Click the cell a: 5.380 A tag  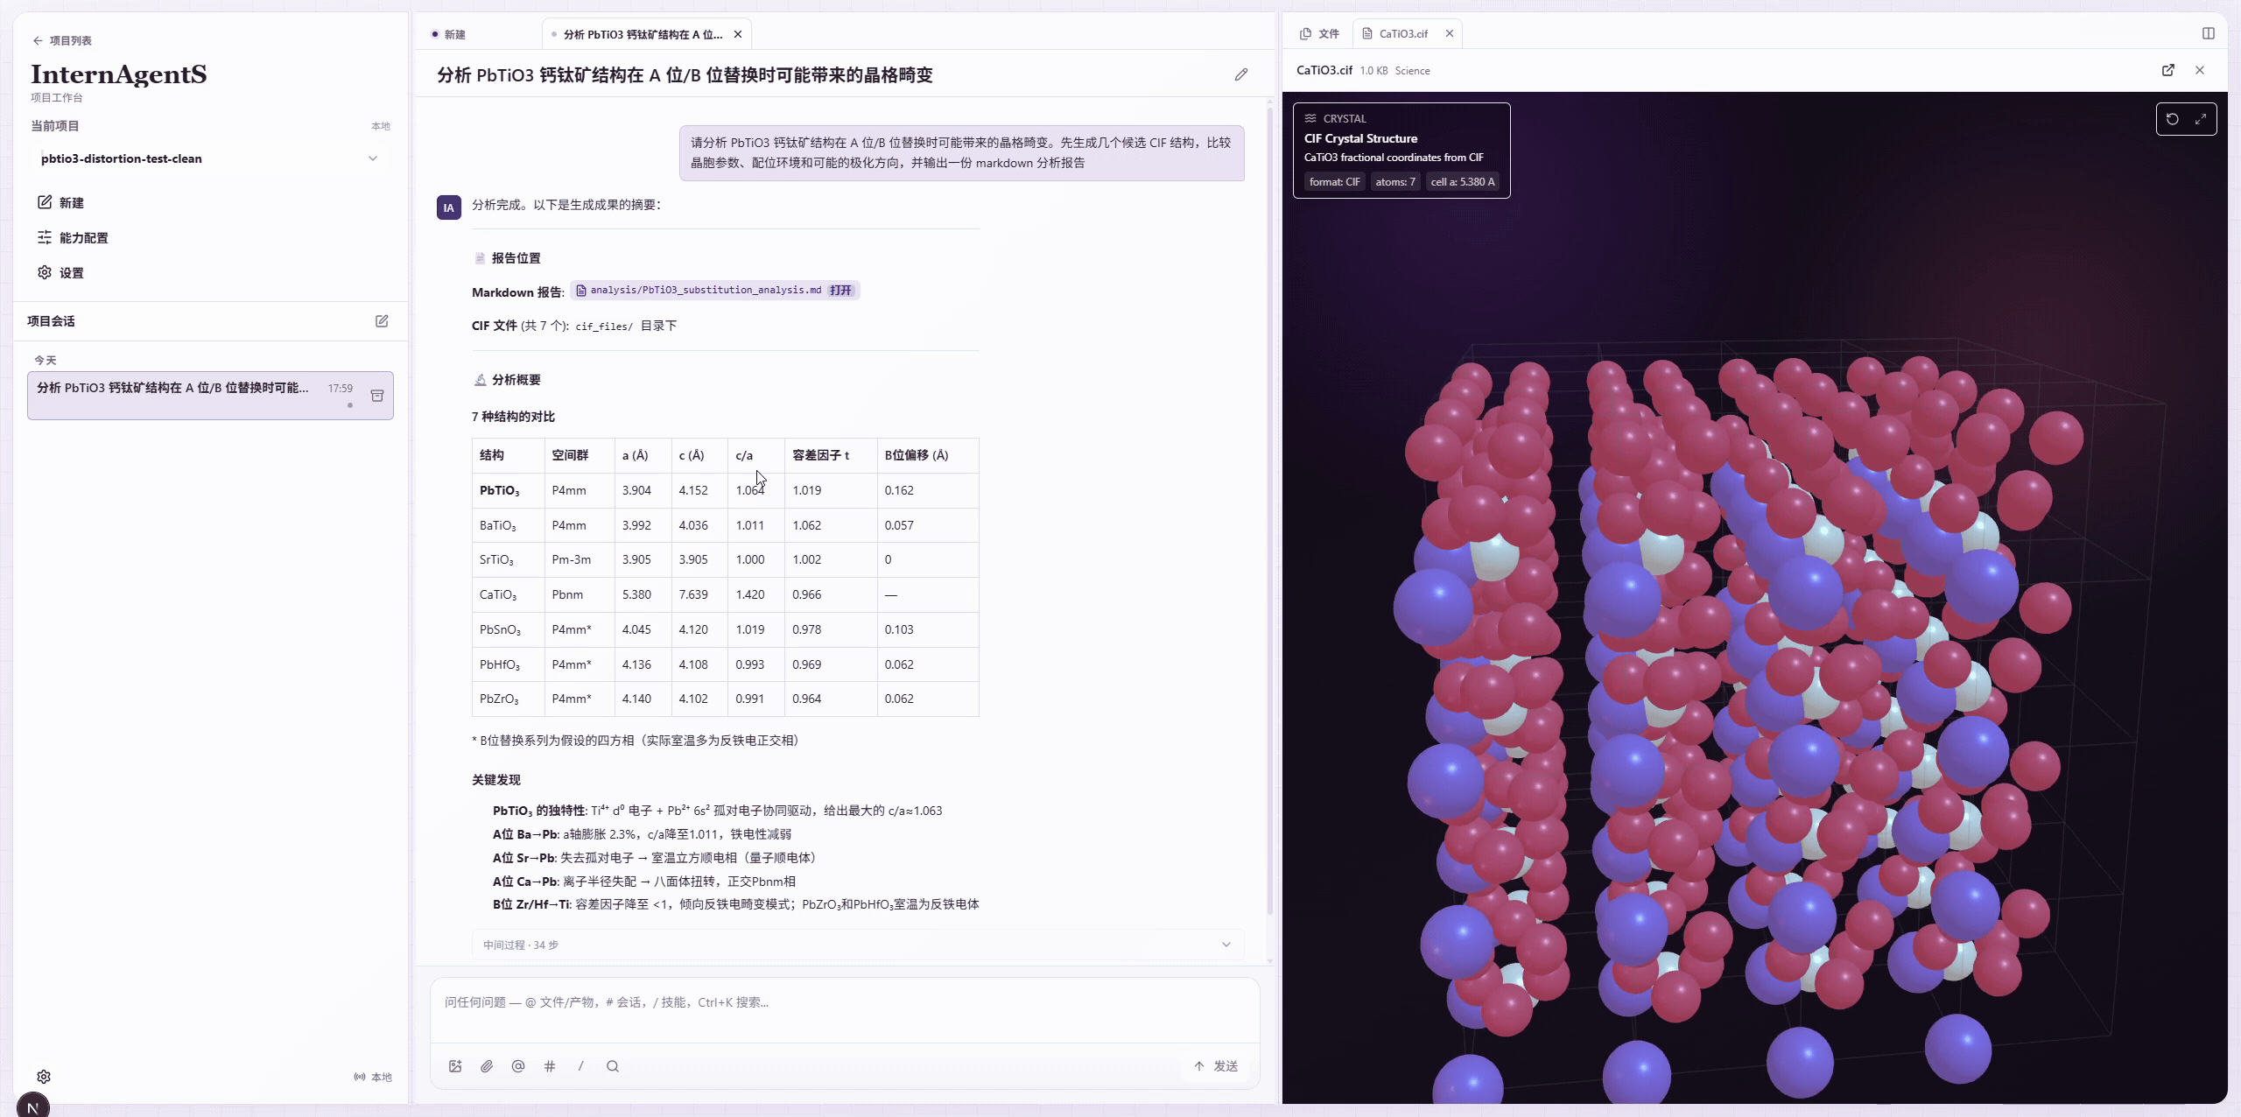(x=1462, y=182)
